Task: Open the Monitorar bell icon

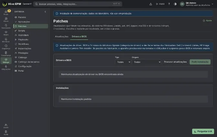Action: (x=6, y=40)
